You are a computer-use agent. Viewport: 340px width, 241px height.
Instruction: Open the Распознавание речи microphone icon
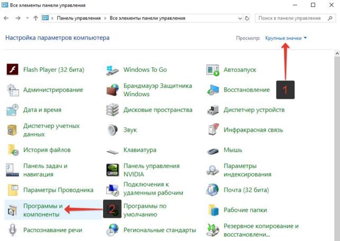[12, 230]
